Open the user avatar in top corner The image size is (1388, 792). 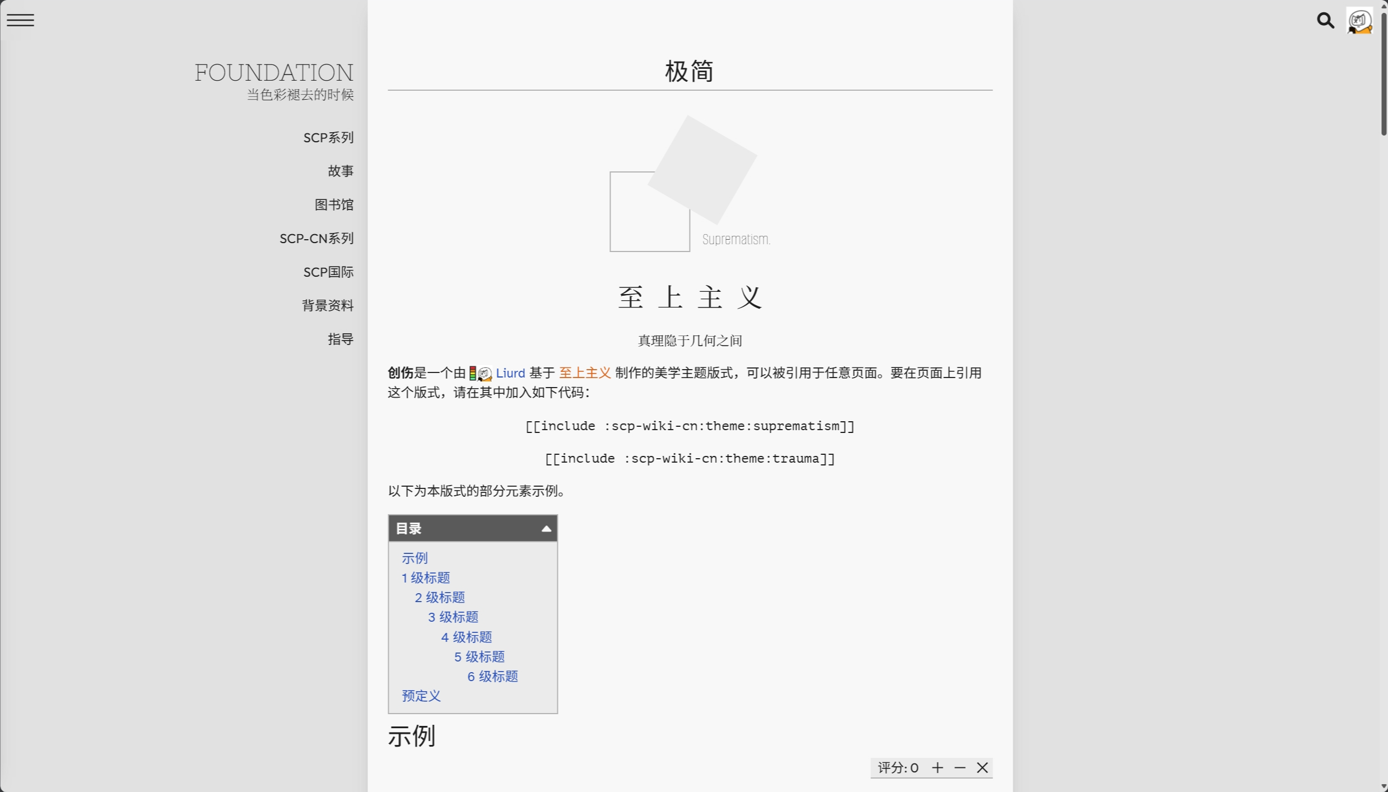tap(1359, 21)
